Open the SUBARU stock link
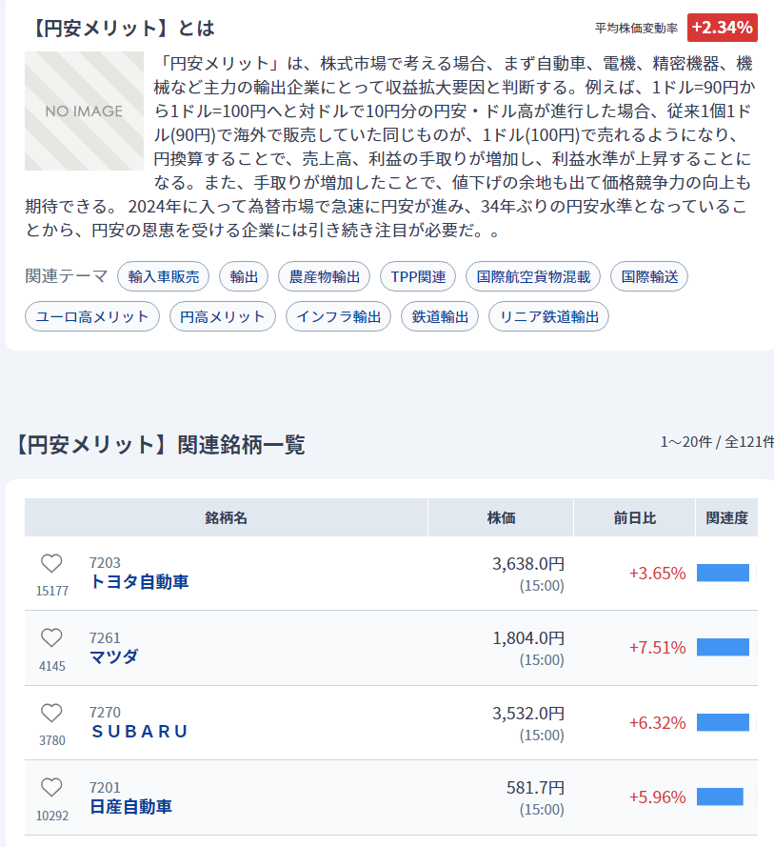This screenshot has width=774, height=847. (x=139, y=732)
